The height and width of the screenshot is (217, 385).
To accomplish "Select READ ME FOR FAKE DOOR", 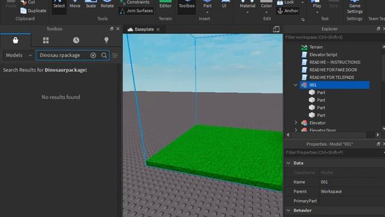I will point(333,70).
